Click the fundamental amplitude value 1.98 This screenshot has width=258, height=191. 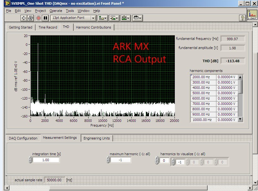[233, 48]
